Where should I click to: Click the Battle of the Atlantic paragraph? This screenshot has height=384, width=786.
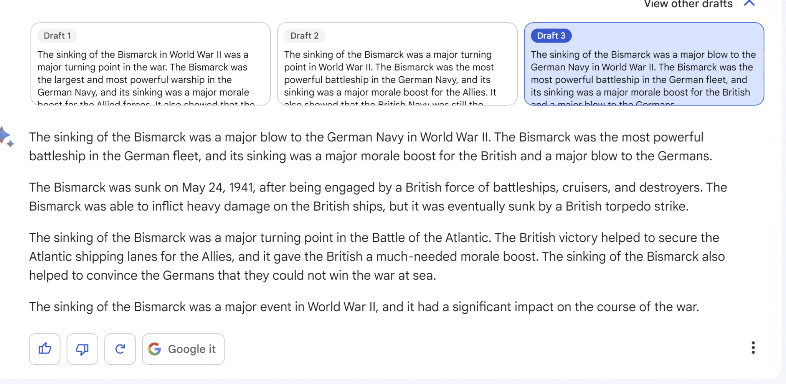coord(376,256)
